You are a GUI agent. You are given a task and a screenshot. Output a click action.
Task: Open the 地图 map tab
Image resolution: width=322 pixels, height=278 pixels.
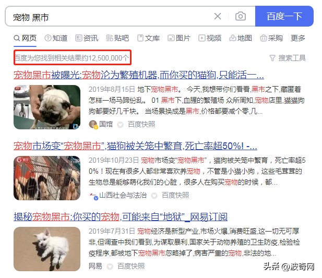241,38
